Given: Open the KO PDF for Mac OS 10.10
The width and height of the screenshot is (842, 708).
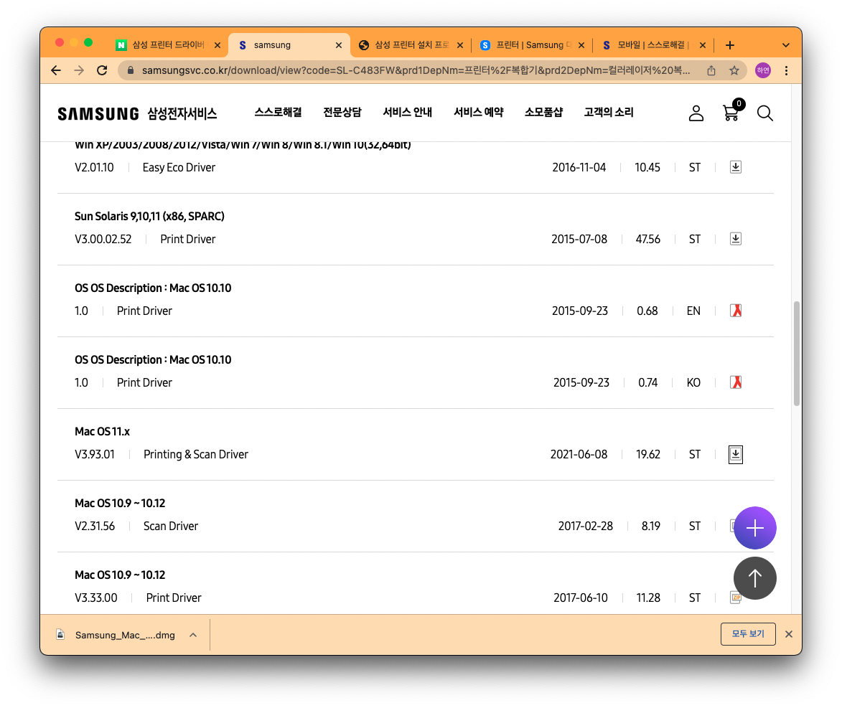Looking at the screenshot, I should click(x=735, y=382).
